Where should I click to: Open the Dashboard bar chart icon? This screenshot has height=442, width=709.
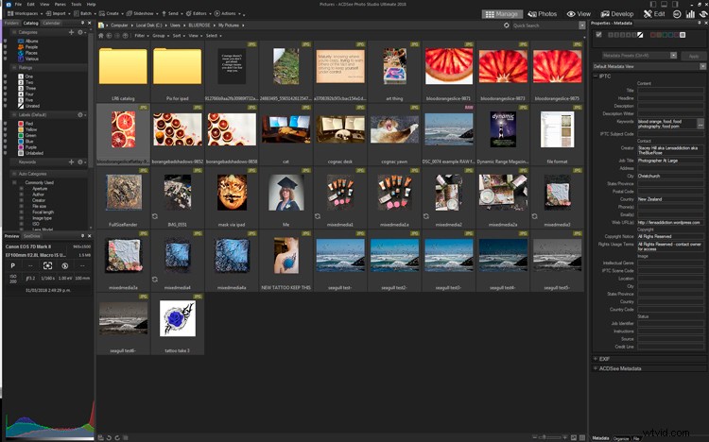coord(690,14)
